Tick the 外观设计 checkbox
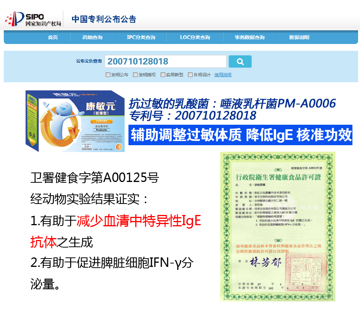360x312 pixels. point(190,75)
